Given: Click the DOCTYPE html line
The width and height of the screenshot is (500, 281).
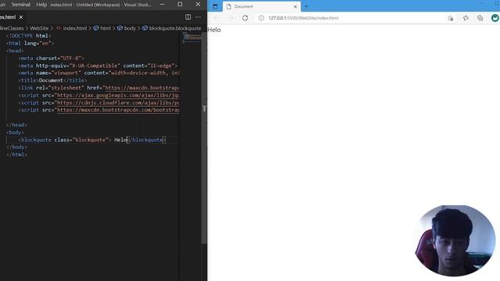Looking at the screenshot, I should pyautogui.click(x=28, y=36).
